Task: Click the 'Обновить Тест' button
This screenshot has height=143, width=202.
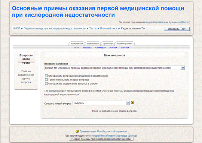Action: (x=177, y=29)
